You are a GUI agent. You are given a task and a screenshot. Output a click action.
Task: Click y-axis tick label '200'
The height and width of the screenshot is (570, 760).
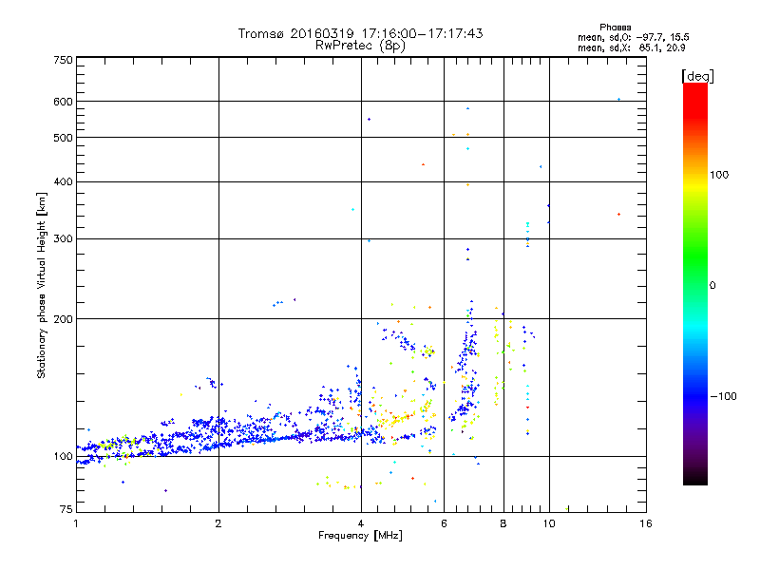(63, 319)
